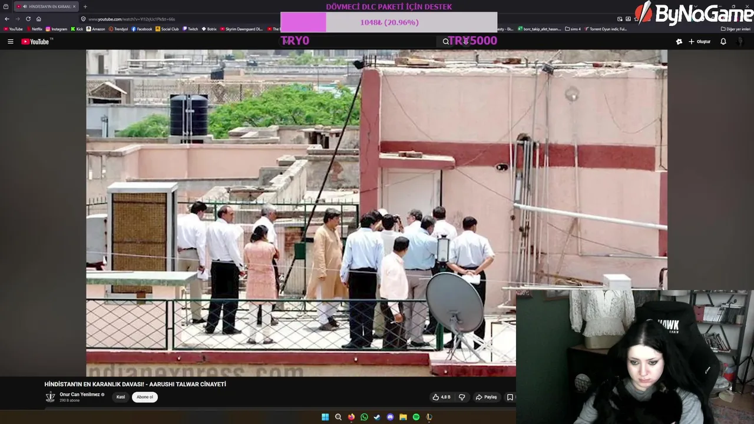Save the video with the bookmark icon
The width and height of the screenshot is (754, 424).
510,397
